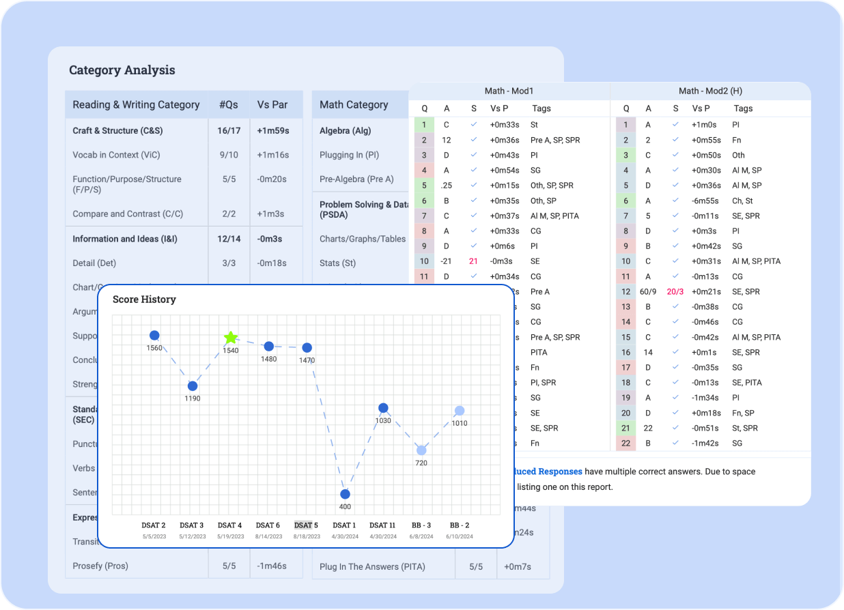
Task: Select the 400 score data point
Action: [x=345, y=494]
